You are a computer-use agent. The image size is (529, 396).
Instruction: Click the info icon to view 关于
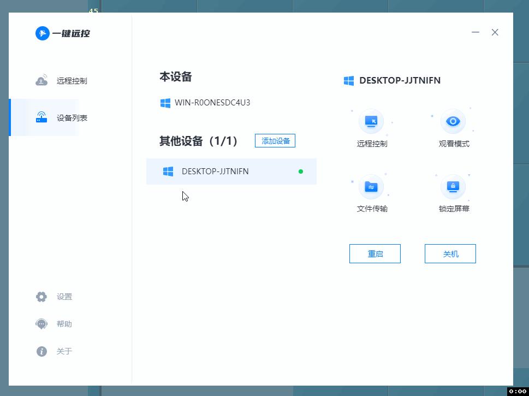[41, 351]
